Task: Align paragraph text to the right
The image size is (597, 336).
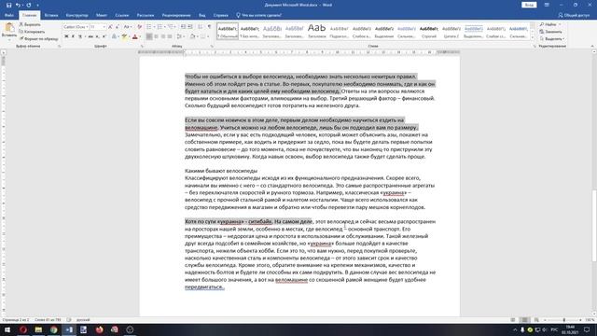Action: coord(163,36)
